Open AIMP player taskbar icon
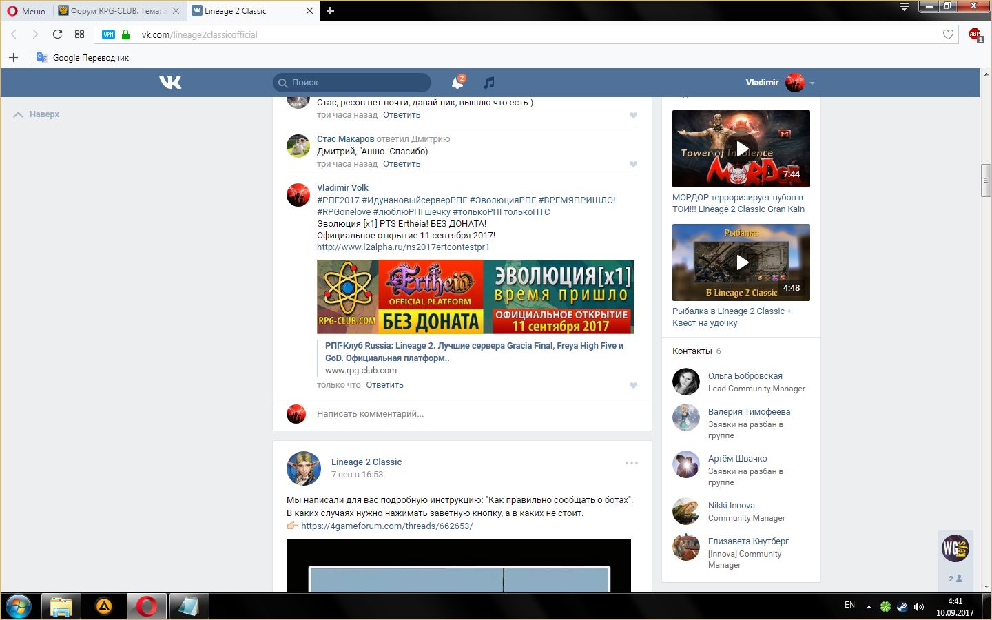The width and height of the screenshot is (992, 620). tap(104, 607)
